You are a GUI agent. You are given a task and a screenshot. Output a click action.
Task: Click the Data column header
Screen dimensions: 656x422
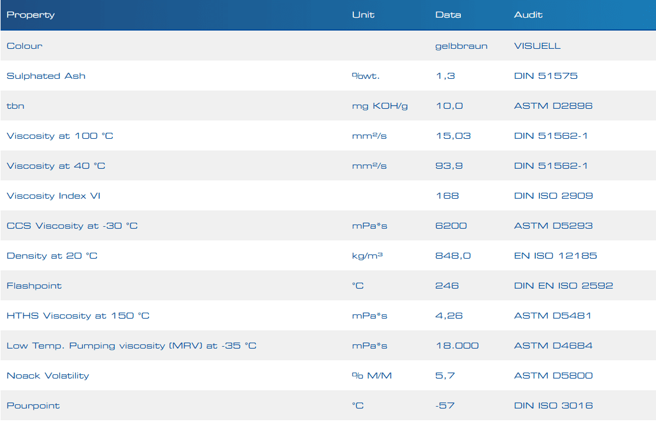[x=448, y=15]
